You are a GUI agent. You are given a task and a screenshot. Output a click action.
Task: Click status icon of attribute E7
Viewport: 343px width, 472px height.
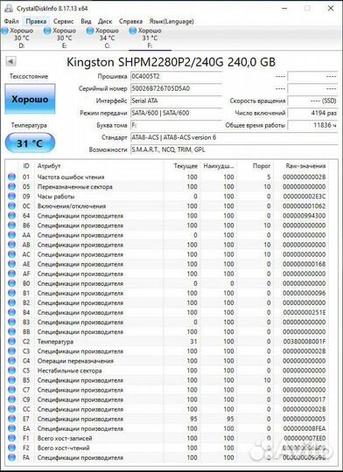[x=11, y=419]
